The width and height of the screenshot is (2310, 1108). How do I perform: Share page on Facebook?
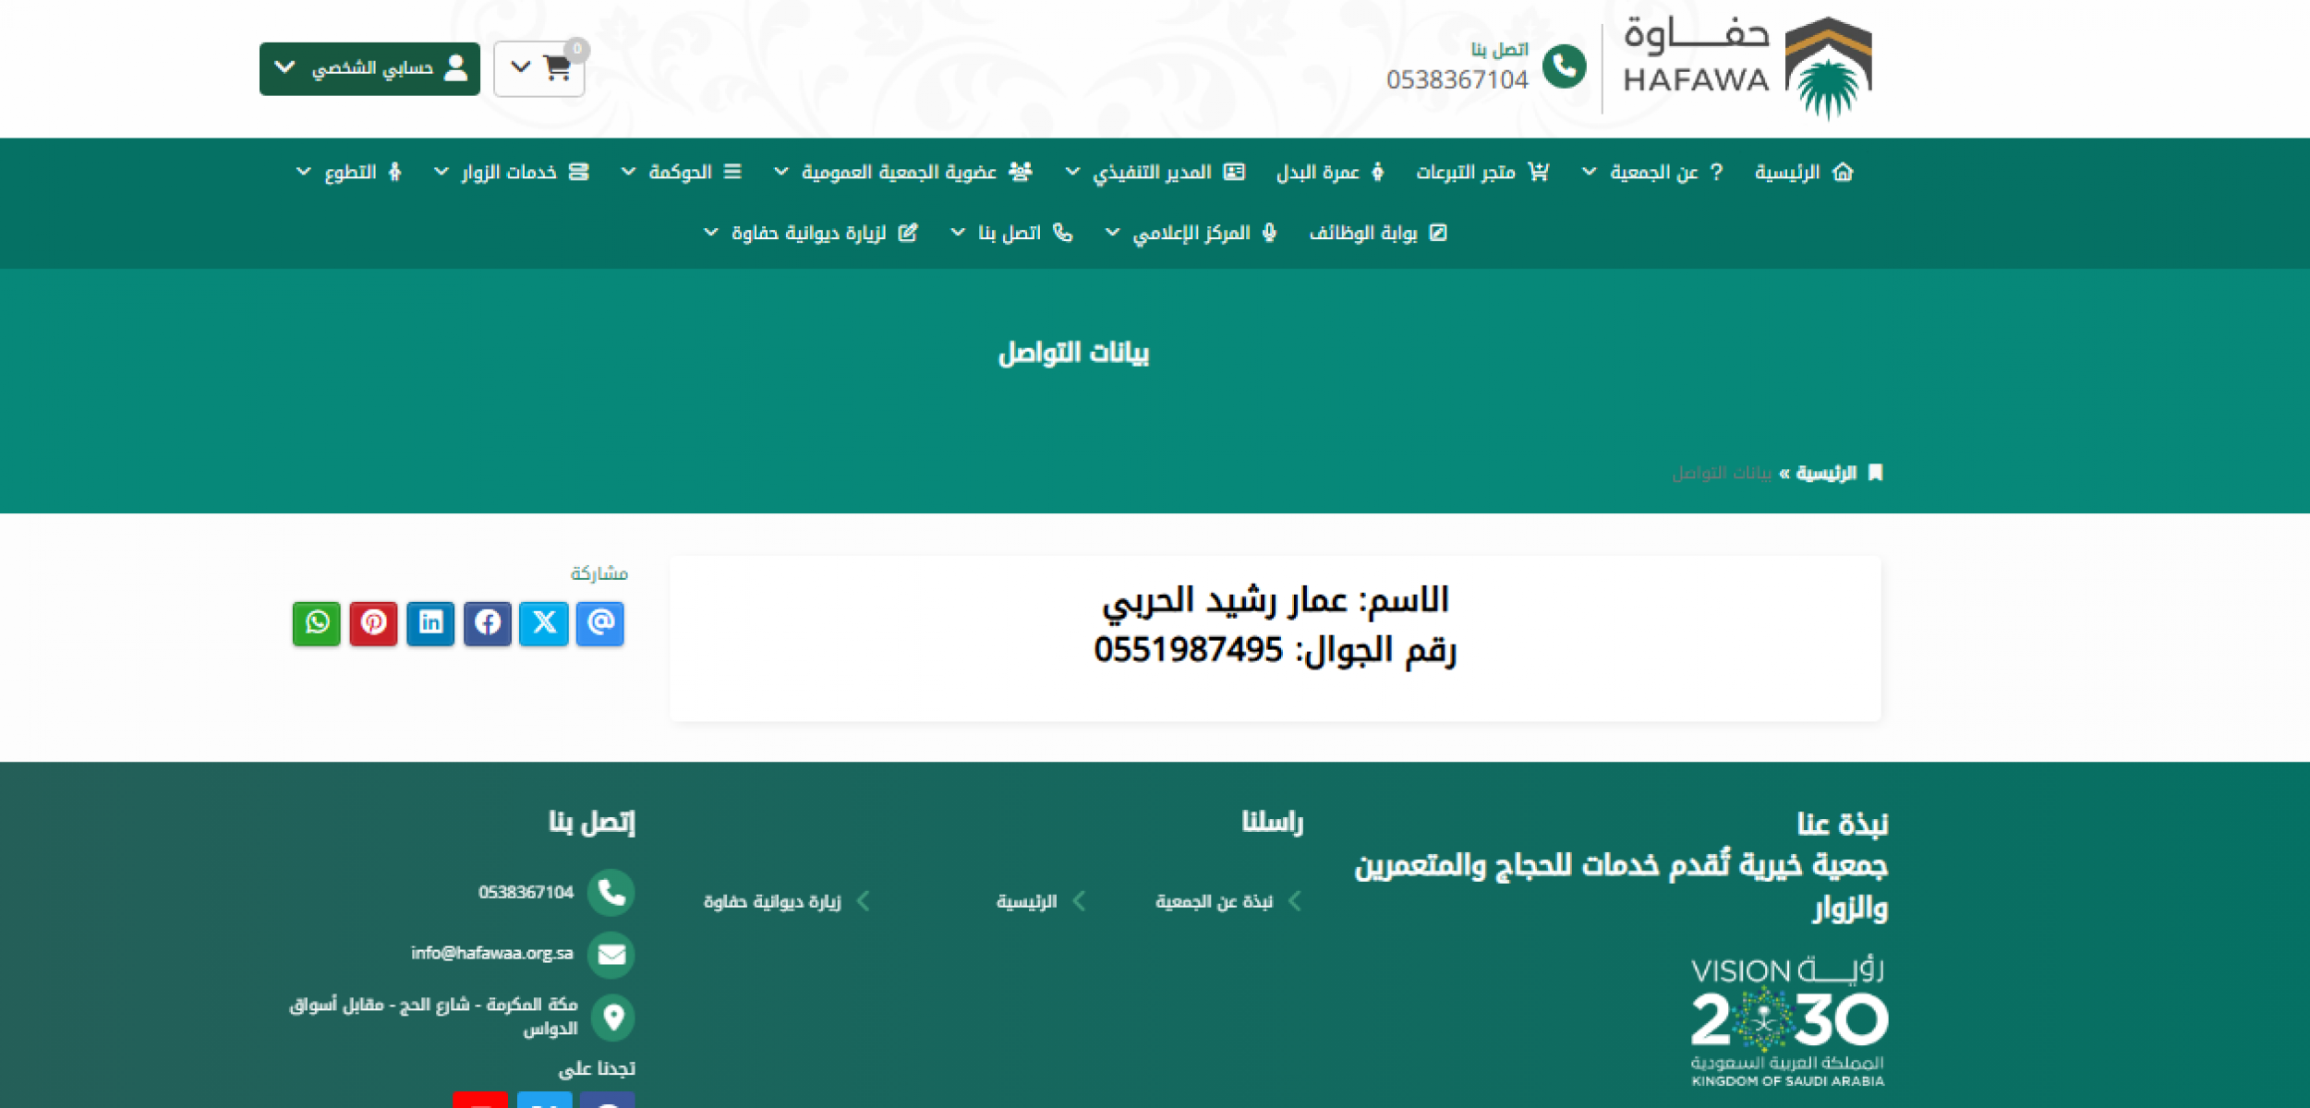(488, 623)
